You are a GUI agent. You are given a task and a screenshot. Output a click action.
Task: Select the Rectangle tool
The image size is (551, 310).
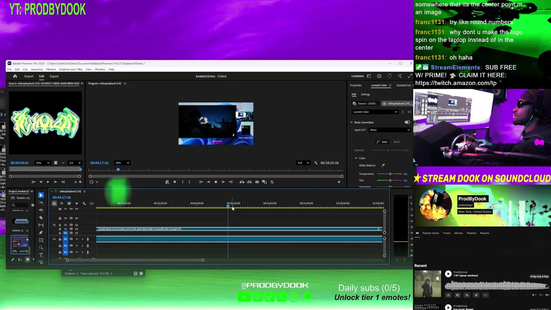(x=41, y=240)
